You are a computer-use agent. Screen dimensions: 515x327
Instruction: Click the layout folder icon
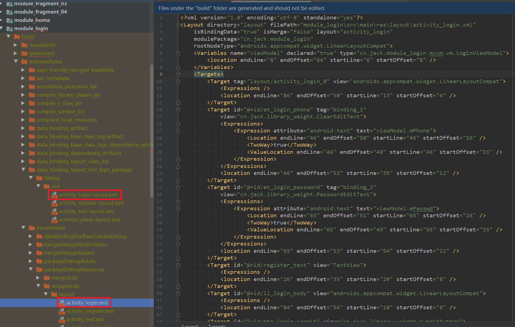point(54,294)
